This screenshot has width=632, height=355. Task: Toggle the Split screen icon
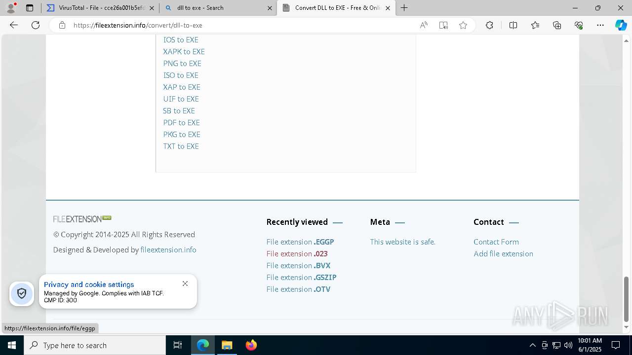513,25
